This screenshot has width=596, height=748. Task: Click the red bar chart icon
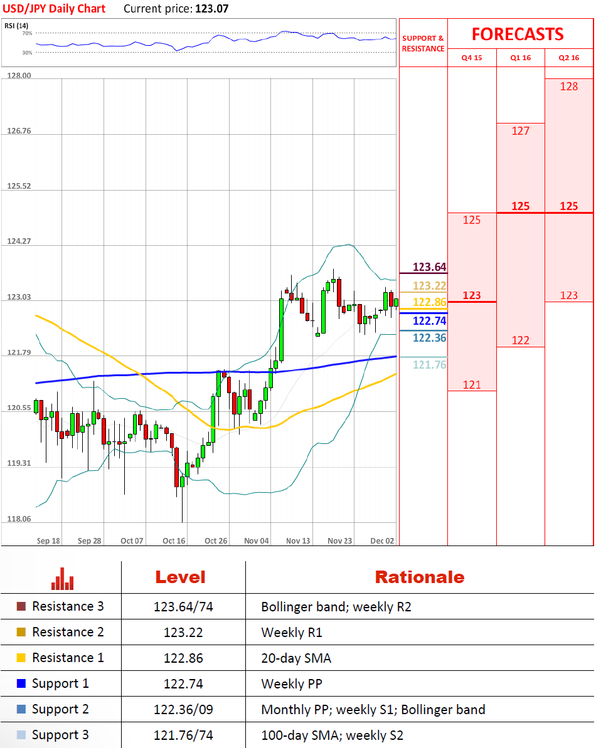click(62, 578)
